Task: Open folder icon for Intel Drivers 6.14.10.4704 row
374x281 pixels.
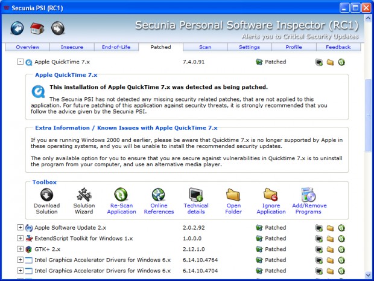Action: tap(330, 271)
